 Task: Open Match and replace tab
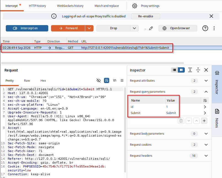tap(107, 6)
